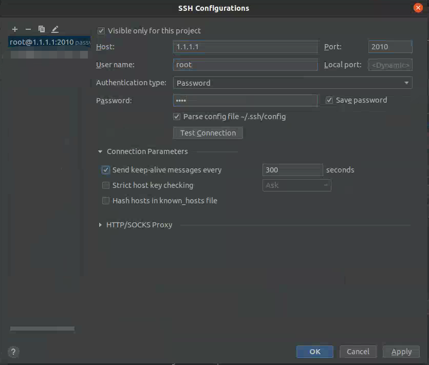Remove the selected SSH configuration
This screenshot has width=429, height=365.
pyautogui.click(x=28, y=29)
